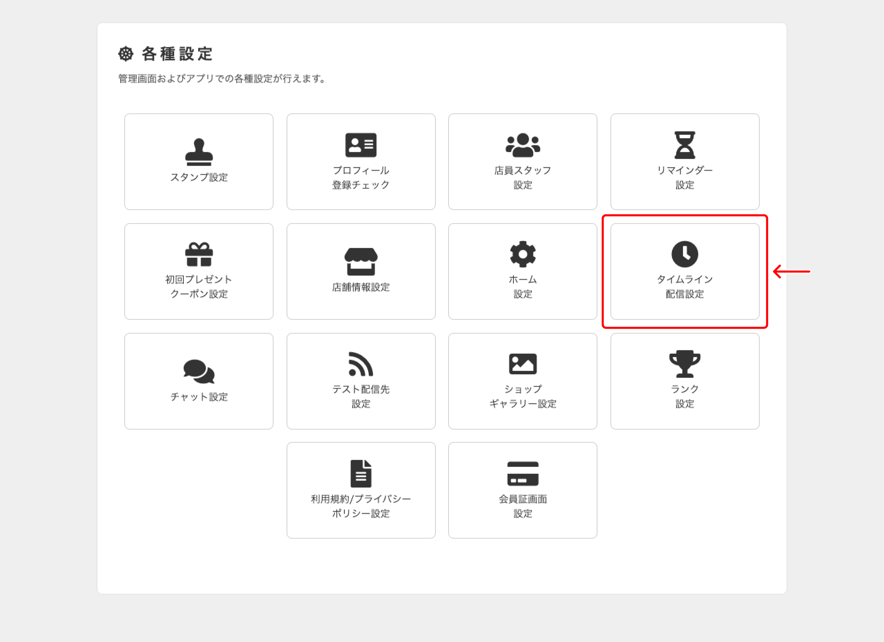Click the picture icon for shop gallery
This screenshot has height=642, width=884.
pos(523,364)
